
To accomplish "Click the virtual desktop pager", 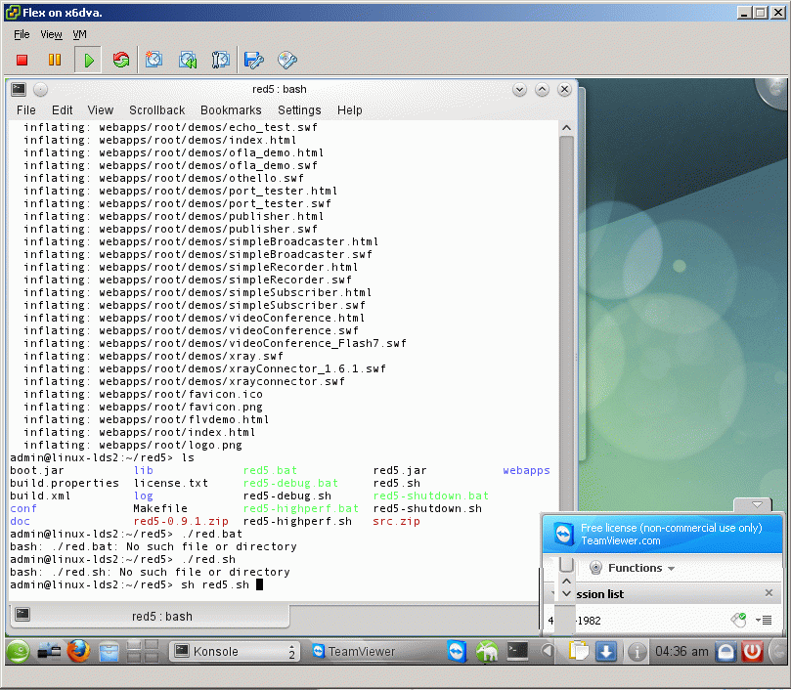I will [143, 651].
